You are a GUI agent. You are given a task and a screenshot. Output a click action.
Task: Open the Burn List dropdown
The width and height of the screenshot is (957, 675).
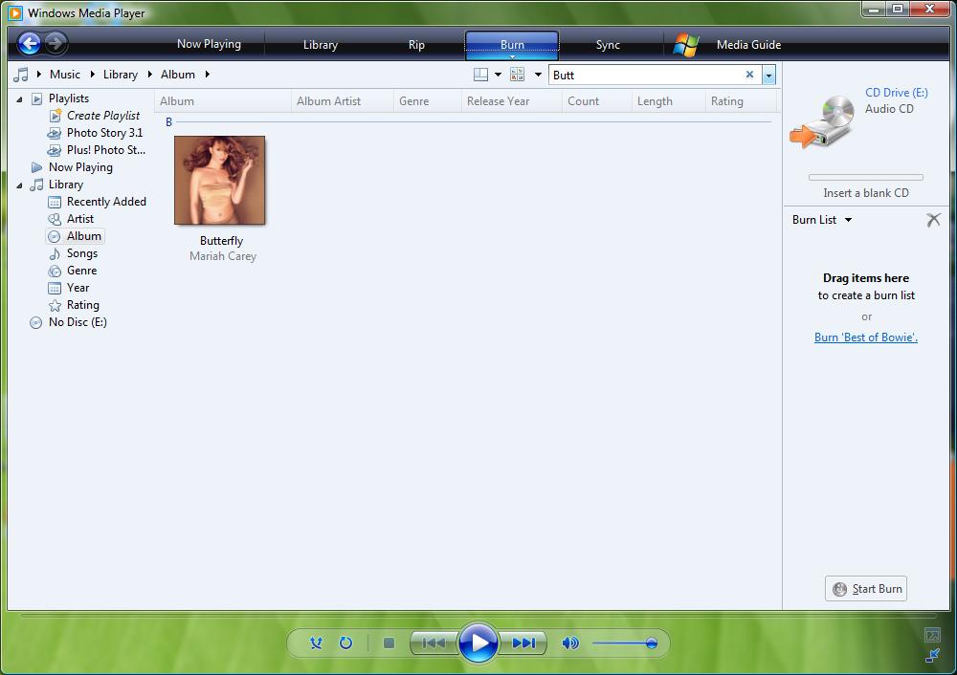click(848, 220)
